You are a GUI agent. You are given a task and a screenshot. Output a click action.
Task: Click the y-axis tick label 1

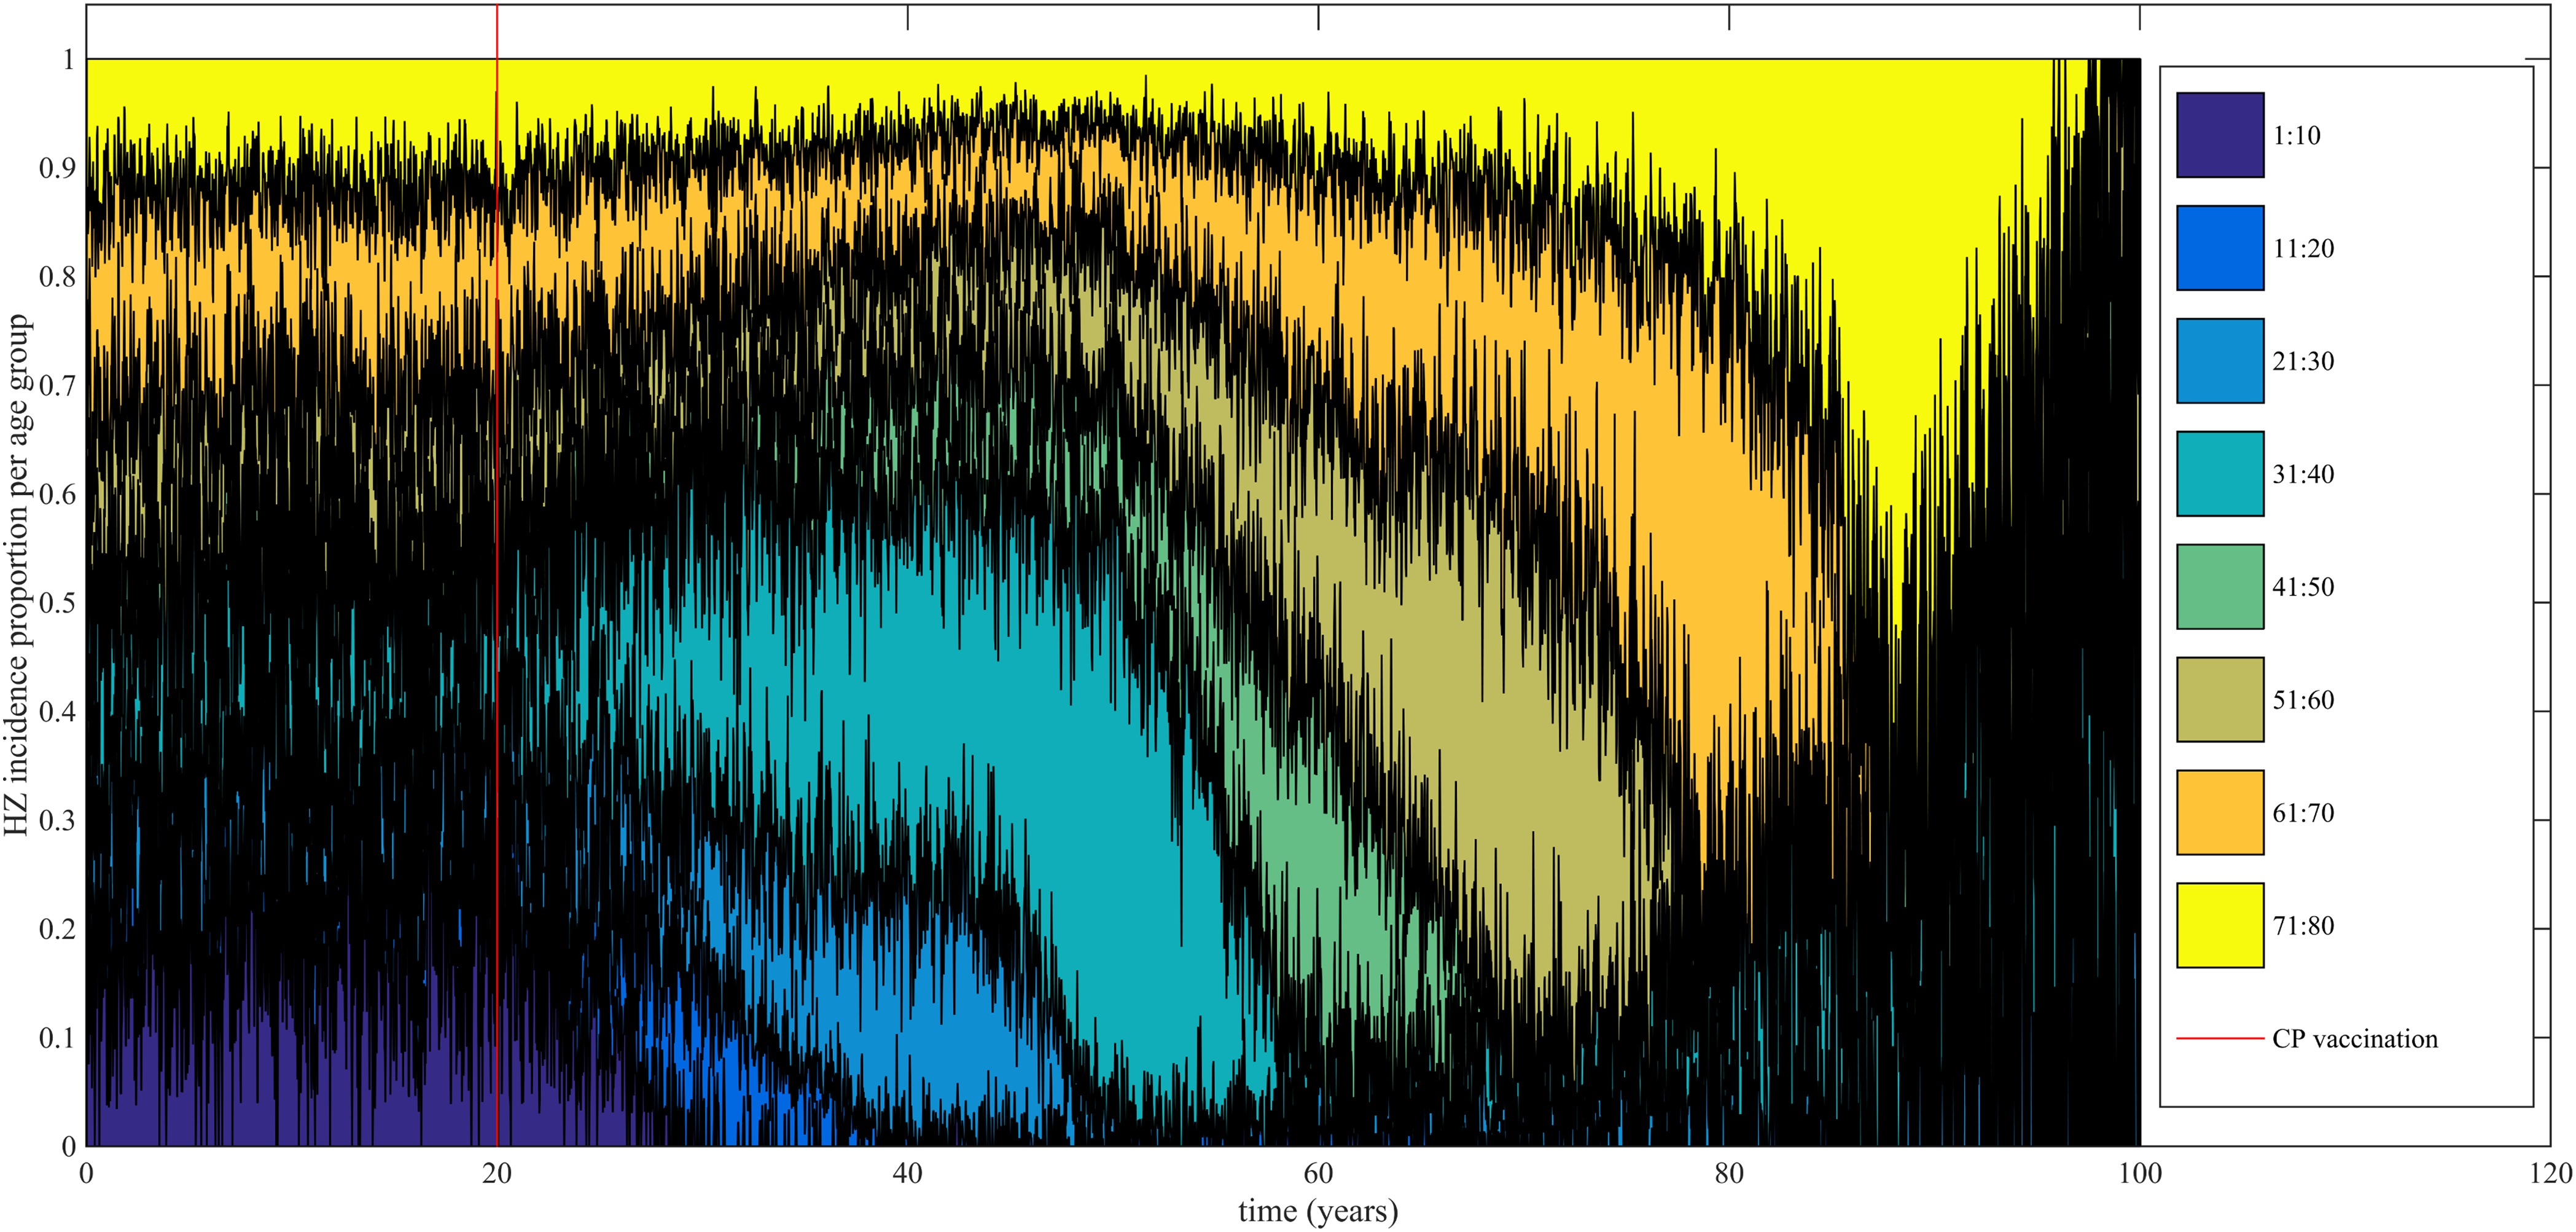click(x=68, y=60)
